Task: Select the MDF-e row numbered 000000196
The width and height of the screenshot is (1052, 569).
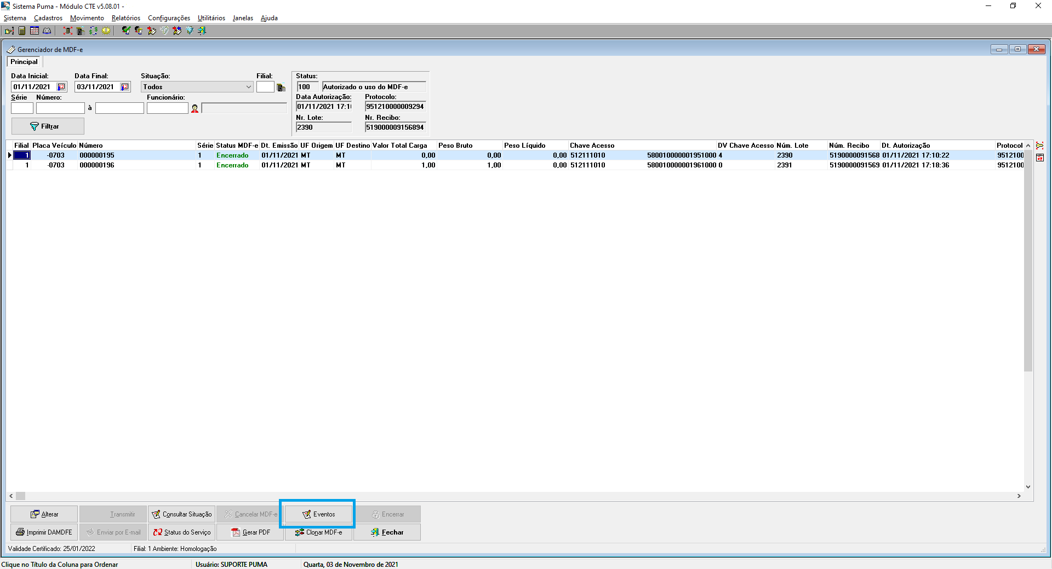Action: pyautogui.click(x=97, y=165)
